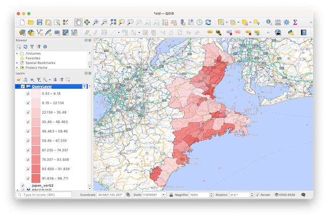Select the Favorites item in Browser
The height and width of the screenshot is (218, 328).
click(x=33, y=58)
